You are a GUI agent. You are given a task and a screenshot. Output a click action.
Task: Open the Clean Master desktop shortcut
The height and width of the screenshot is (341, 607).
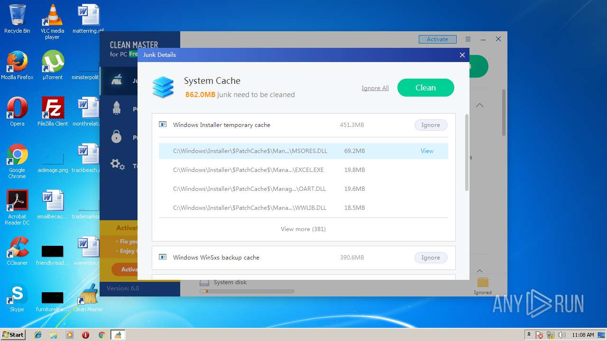(88, 294)
